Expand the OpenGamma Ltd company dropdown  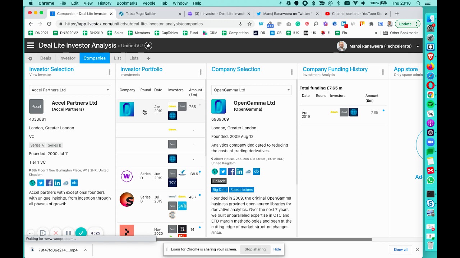point(252,90)
